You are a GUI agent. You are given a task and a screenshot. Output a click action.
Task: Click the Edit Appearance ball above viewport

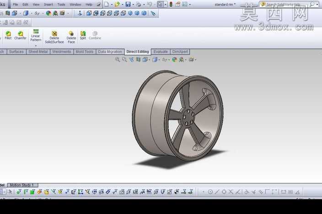[174, 60]
